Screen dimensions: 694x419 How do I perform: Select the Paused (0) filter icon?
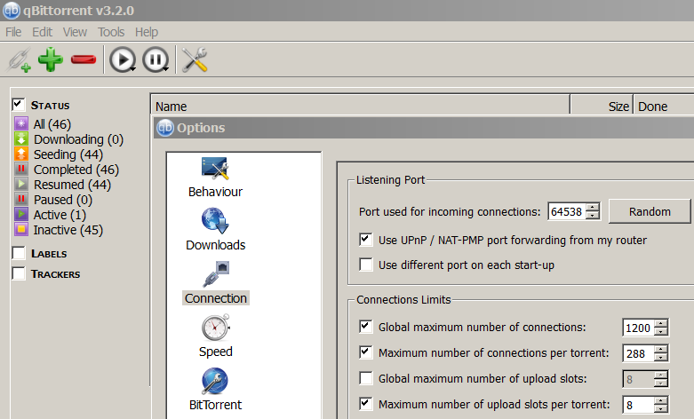click(x=21, y=200)
